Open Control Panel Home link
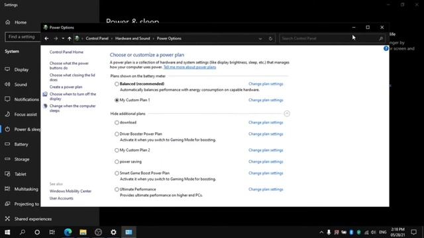This screenshot has width=424, height=238. coord(66,52)
